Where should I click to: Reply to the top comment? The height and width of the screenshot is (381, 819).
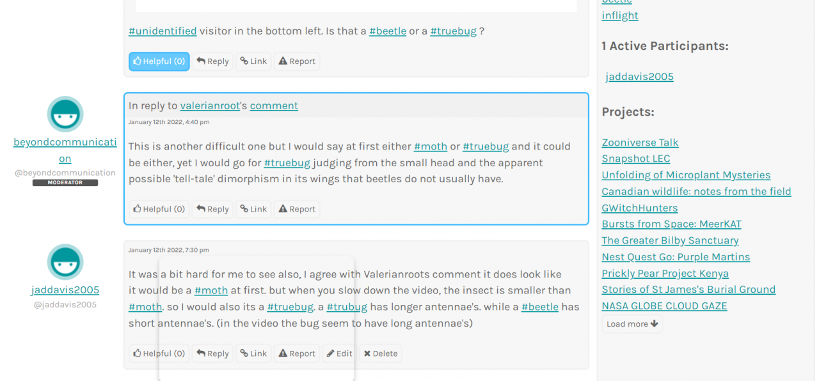click(x=212, y=61)
